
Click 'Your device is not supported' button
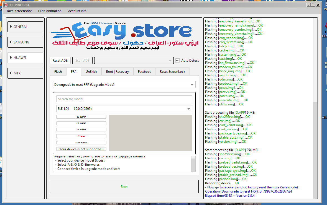[x=81, y=149]
